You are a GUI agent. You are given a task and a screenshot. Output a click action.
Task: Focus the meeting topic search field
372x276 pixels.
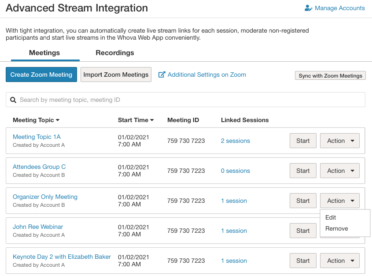pos(189,100)
